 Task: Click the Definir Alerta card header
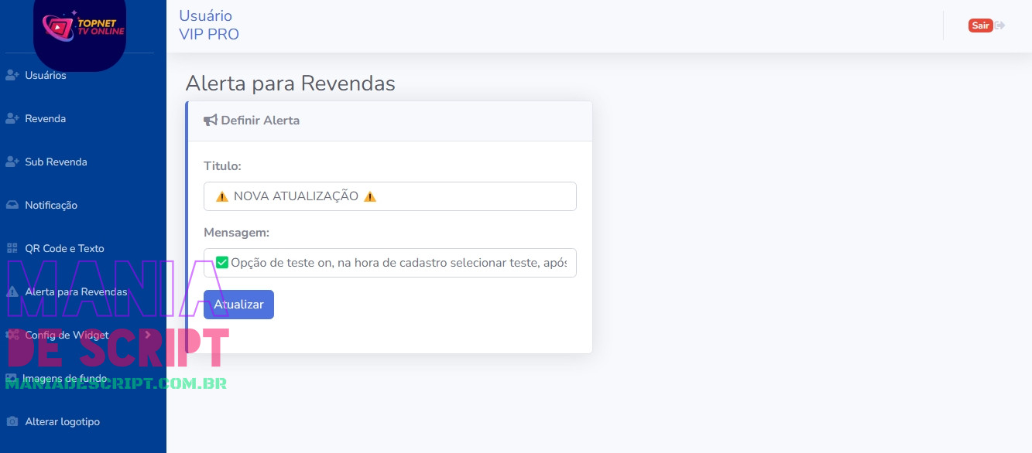click(390, 121)
